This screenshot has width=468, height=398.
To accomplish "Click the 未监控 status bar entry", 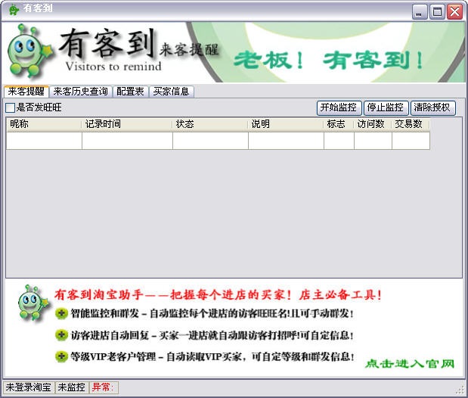I will pyautogui.click(x=72, y=387).
